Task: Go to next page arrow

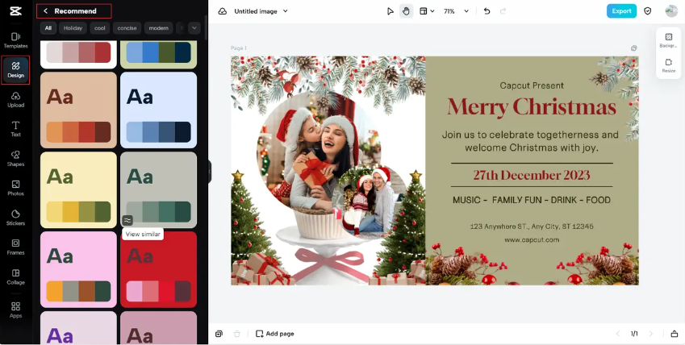Action: 651,334
